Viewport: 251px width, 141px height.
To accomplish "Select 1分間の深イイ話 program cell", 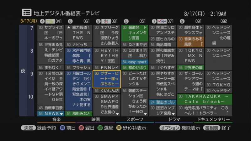I will pos(51,88).
